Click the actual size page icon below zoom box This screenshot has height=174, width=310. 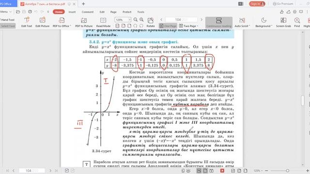pyautogui.click(x=117, y=26)
